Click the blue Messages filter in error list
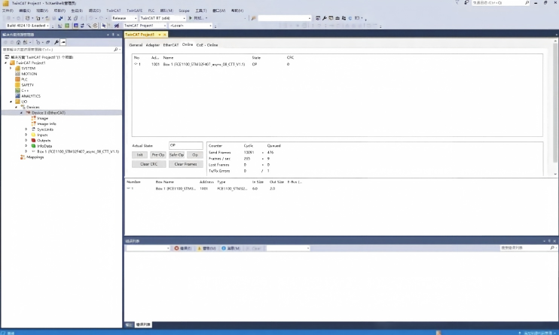559x335 pixels. click(231, 248)
